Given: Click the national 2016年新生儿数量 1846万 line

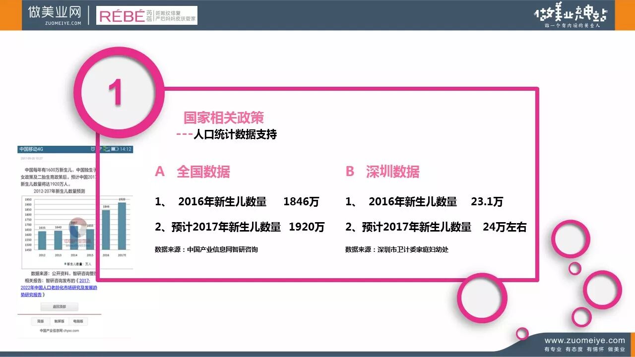Looking at the screenshot, I should pos(237,202).
